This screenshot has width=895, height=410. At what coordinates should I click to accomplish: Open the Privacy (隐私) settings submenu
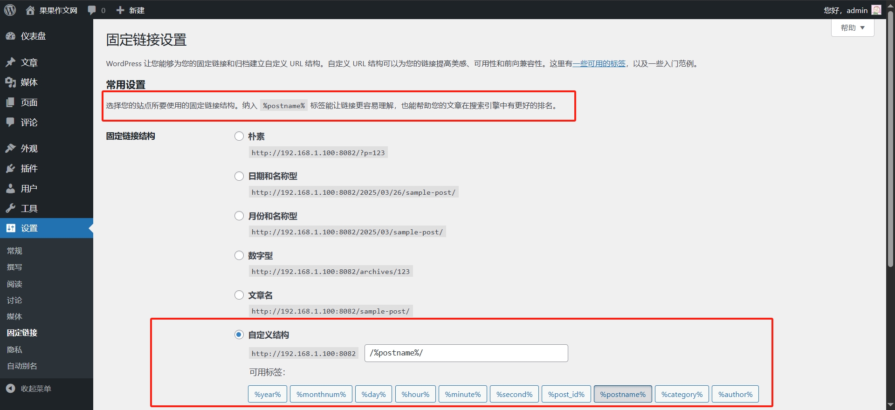(14, 349)
